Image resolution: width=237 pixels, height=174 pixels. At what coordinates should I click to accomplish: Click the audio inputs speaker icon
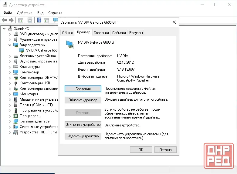(15, 40)
